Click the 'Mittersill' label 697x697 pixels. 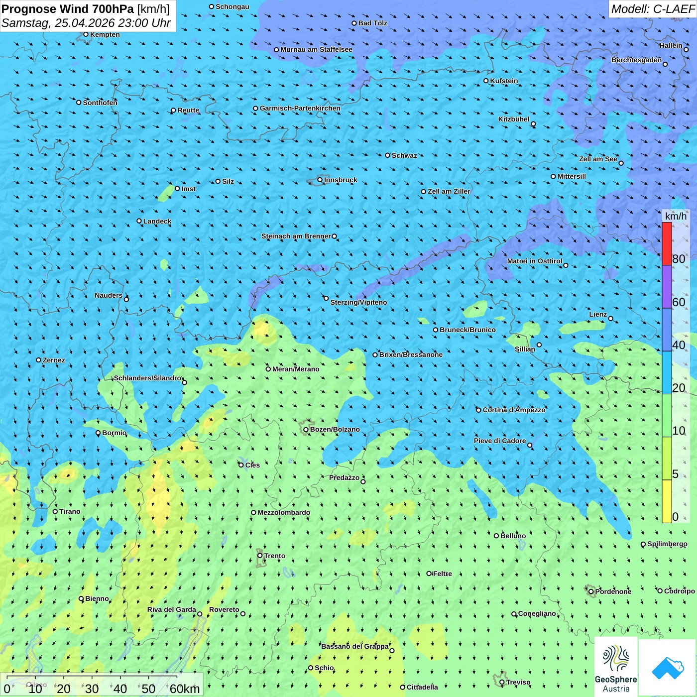(x=572, y=176)
